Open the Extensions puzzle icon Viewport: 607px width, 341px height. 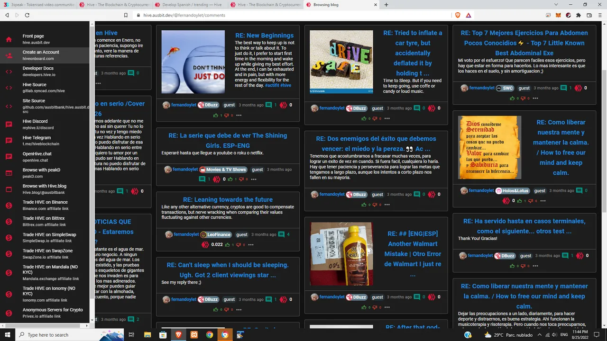(579, 15)
